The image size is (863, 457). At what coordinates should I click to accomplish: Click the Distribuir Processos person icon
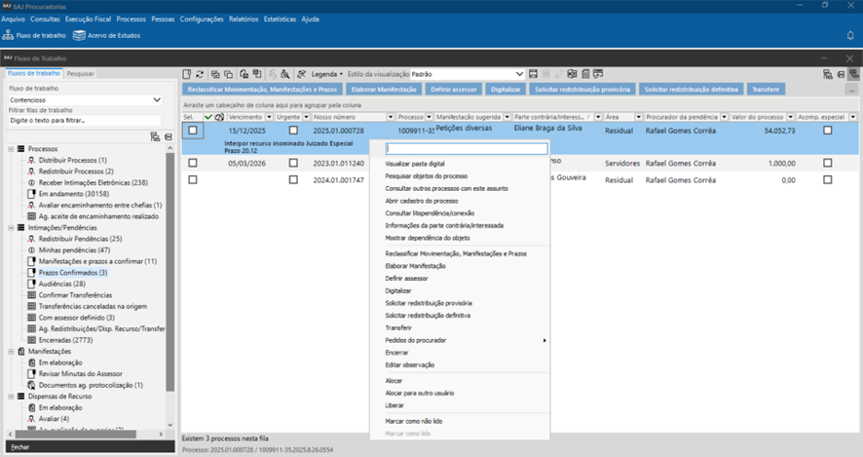point(31,160)
